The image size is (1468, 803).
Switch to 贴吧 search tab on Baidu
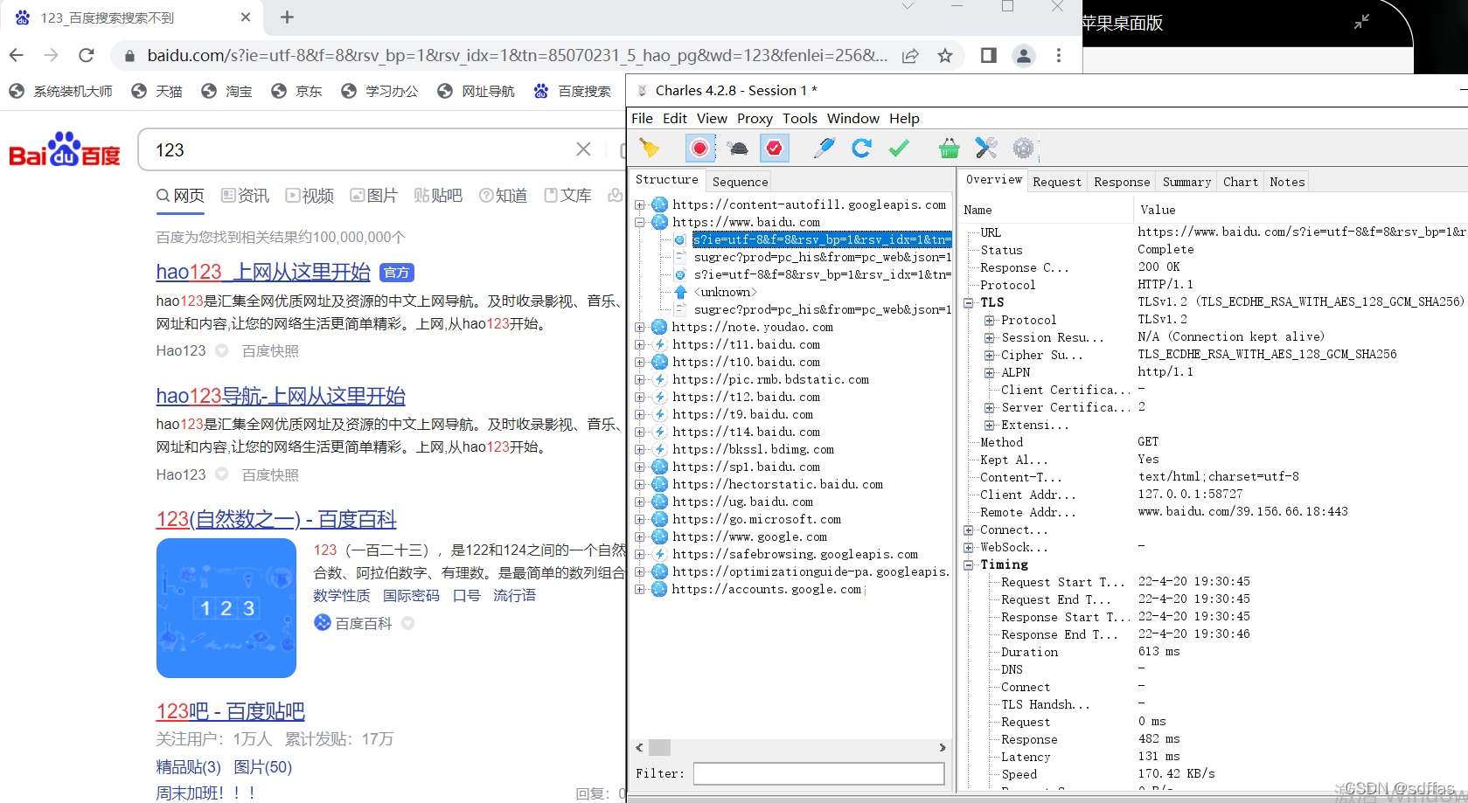click(x=438, y=196)
